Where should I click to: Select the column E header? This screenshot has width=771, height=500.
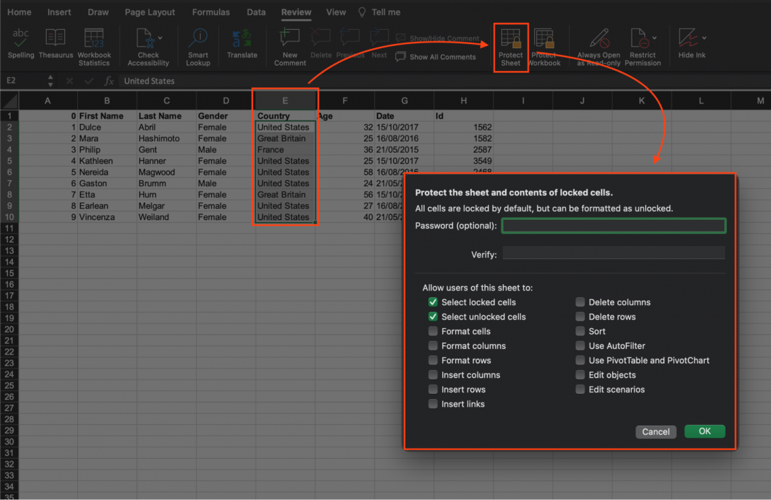(285, 101)
